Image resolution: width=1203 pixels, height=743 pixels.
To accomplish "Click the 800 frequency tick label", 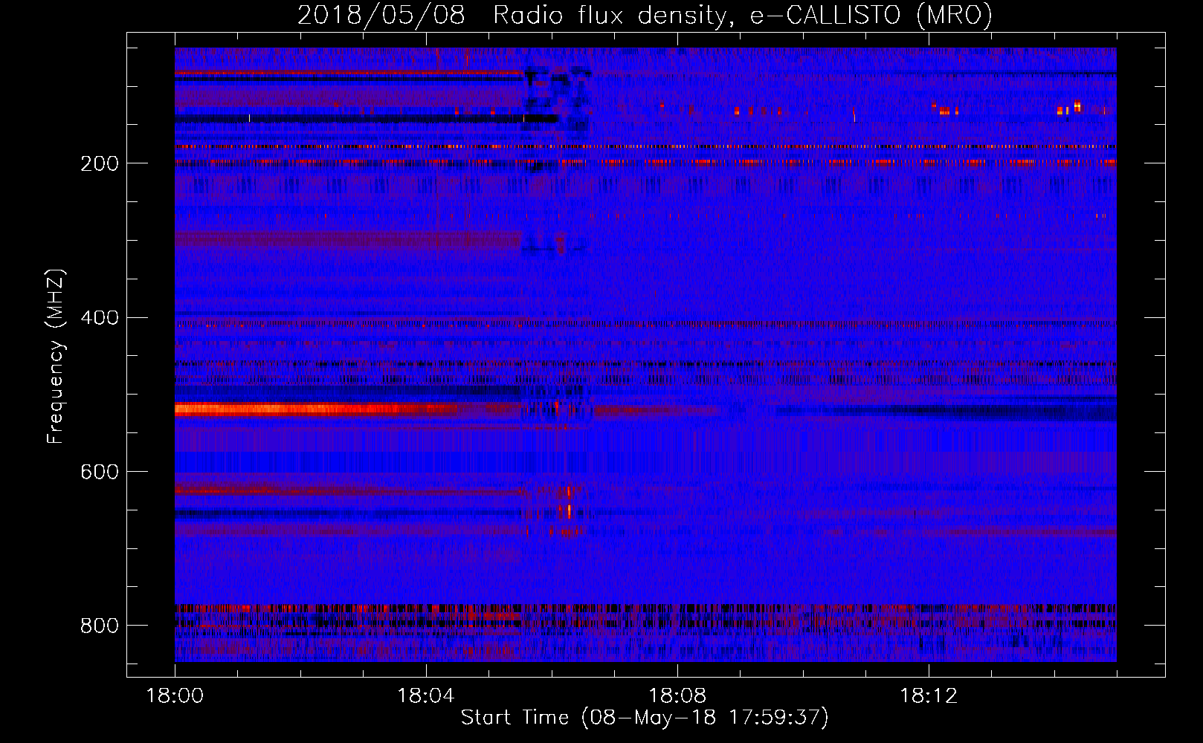I will [x=100, y=626].
